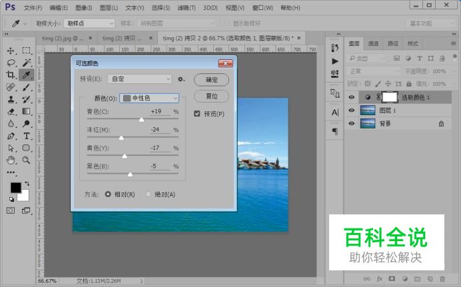Select the Pen tool
This screenshot has width=461, height=287.
click(11, 136)
